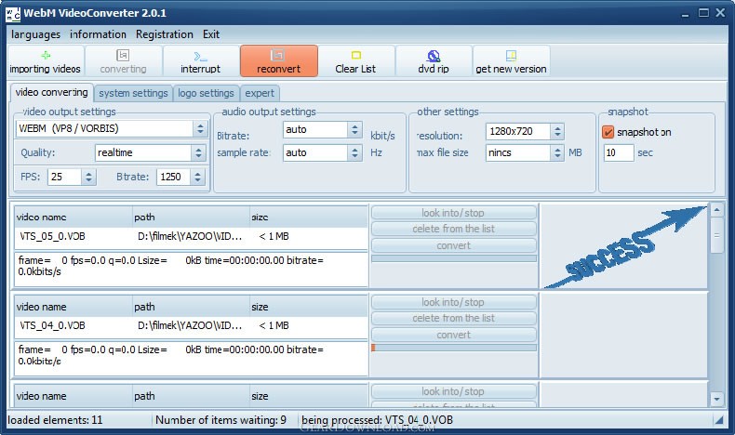Click the list scrollbar down arrow
Image resolution: width=735 pixels, height=435 pixels.
716,400
